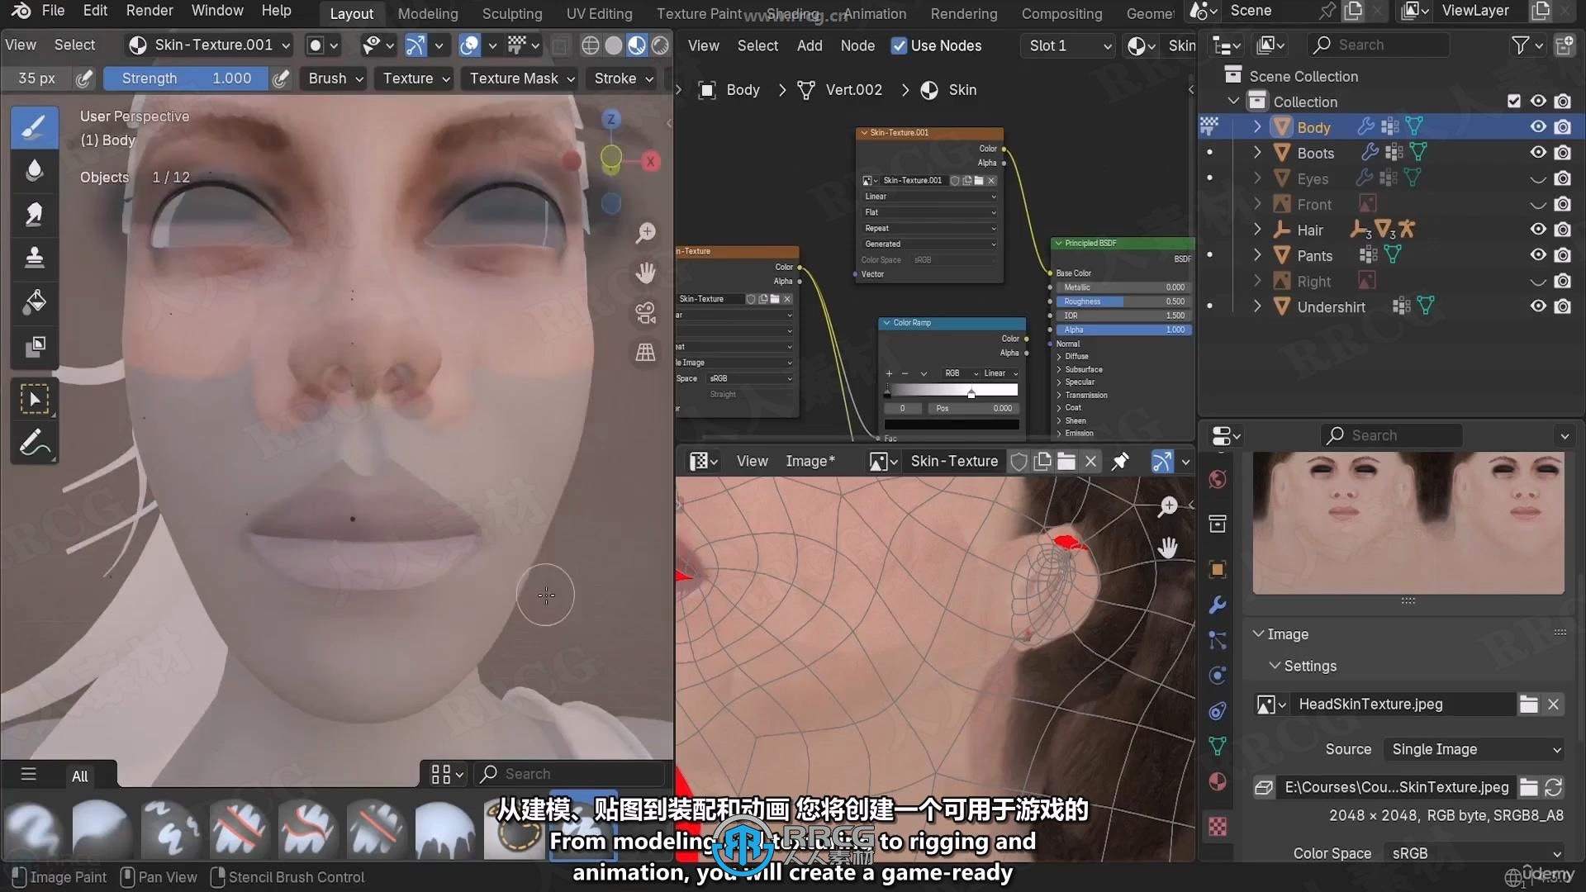Expand the Body tree item
This screenshot has height=892, width=1586.
pos(1256,126)
